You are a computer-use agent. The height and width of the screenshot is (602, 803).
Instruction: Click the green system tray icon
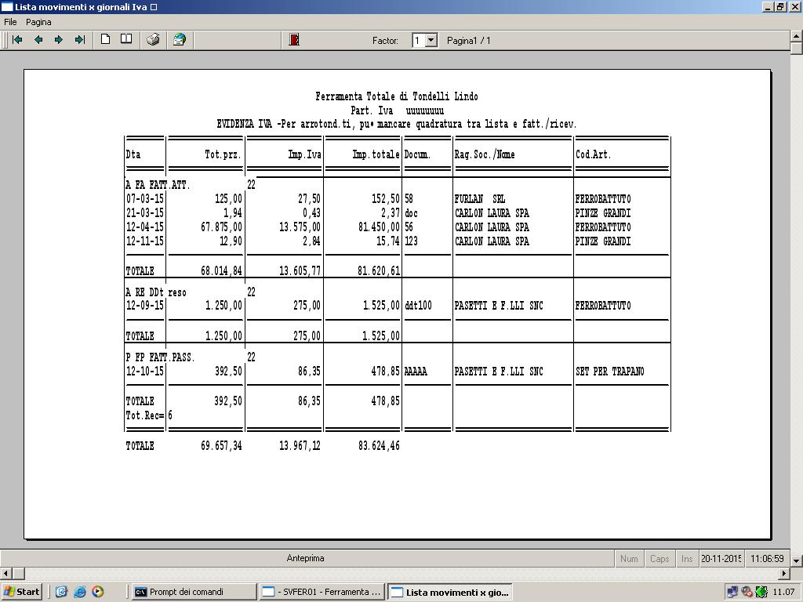tap(761, 593)
